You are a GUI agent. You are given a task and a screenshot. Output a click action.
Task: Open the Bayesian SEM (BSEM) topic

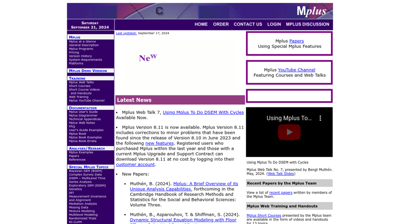click(x=85, y=171)
